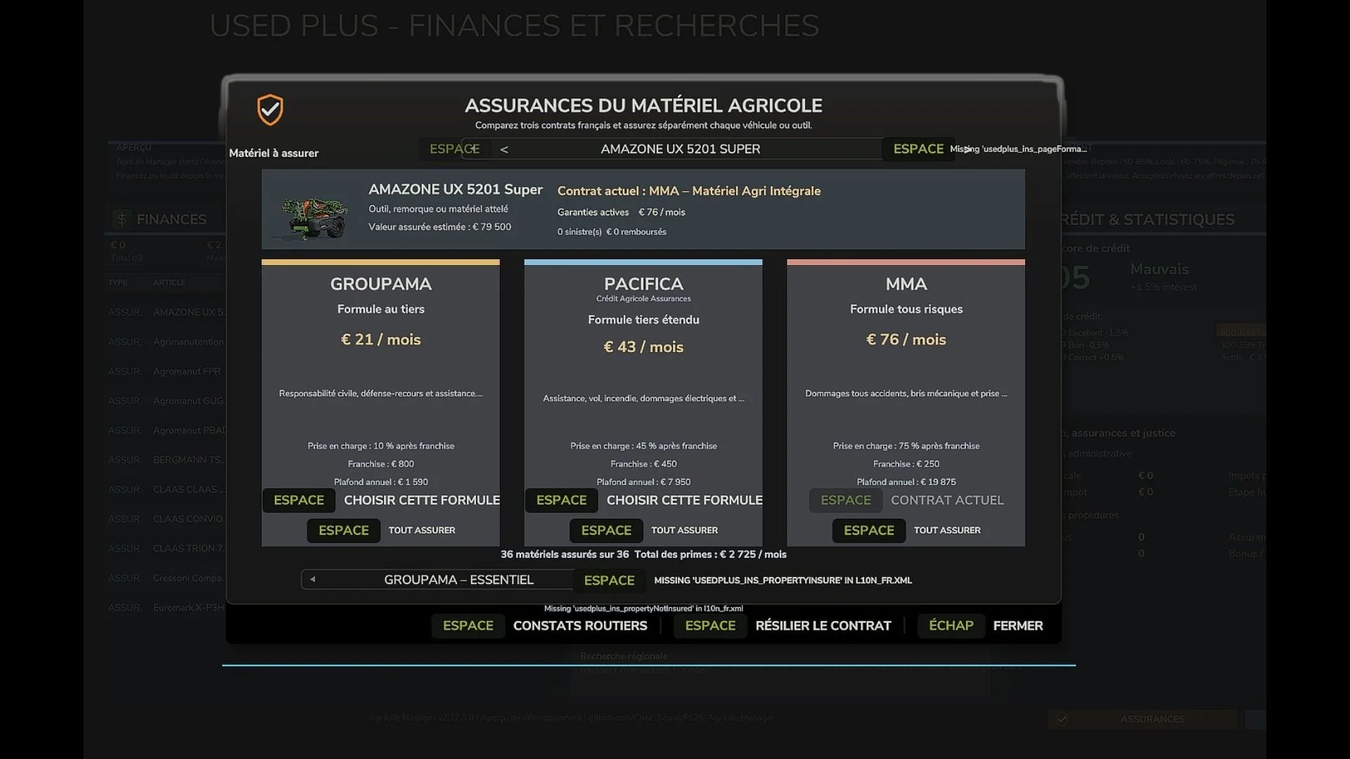Choose the Groupama formula with CHOISIR CETTE FORMULE
Image resolution: width=1350 pixels, height=759 pixels.
tap(422, 500)
